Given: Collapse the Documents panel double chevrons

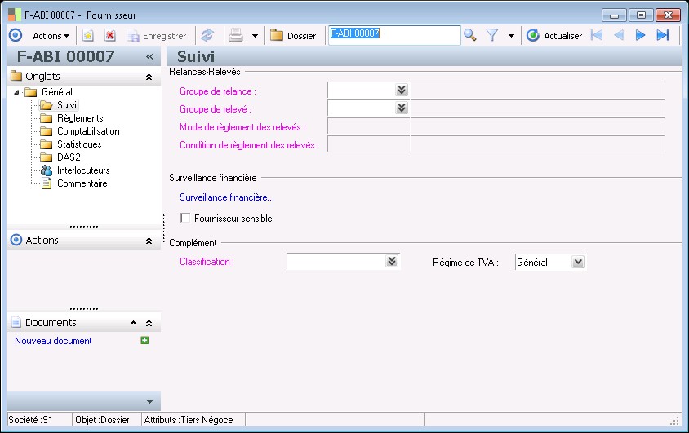Looking at the screenshot, I should pyautogui.click(x=149, y=323).
